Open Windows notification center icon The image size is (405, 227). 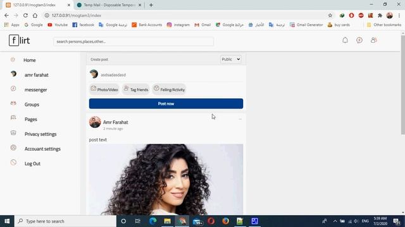[397, 221]
